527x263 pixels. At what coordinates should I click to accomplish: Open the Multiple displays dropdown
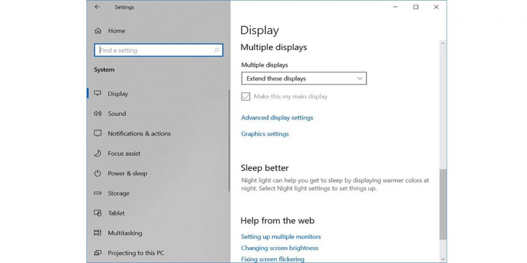point(304,78)
